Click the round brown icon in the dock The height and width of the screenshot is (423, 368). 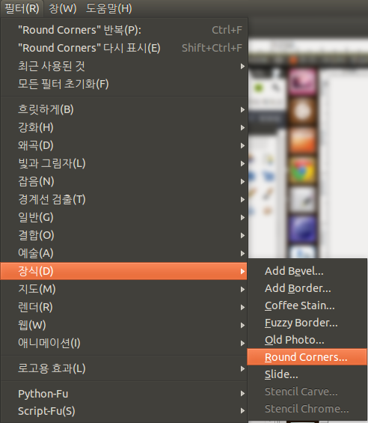[x=302, y=111]
